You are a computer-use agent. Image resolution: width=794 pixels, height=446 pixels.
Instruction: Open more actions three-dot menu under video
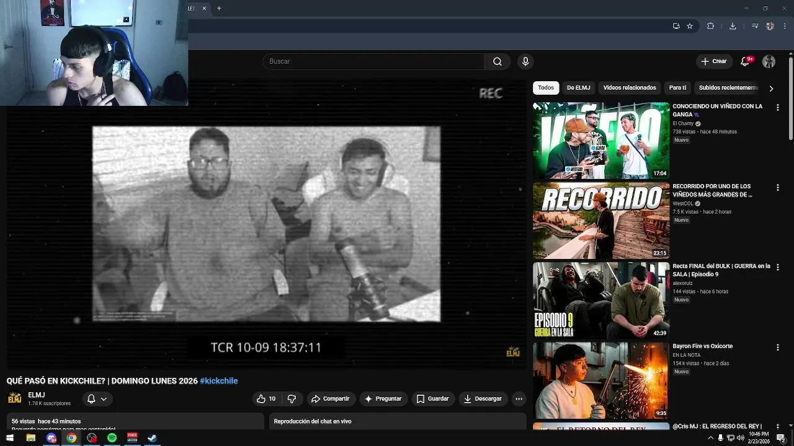click(519, 399)
